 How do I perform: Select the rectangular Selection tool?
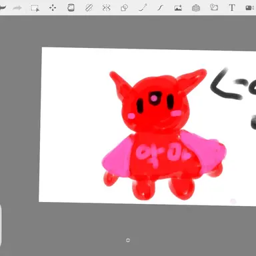[35, 8]
